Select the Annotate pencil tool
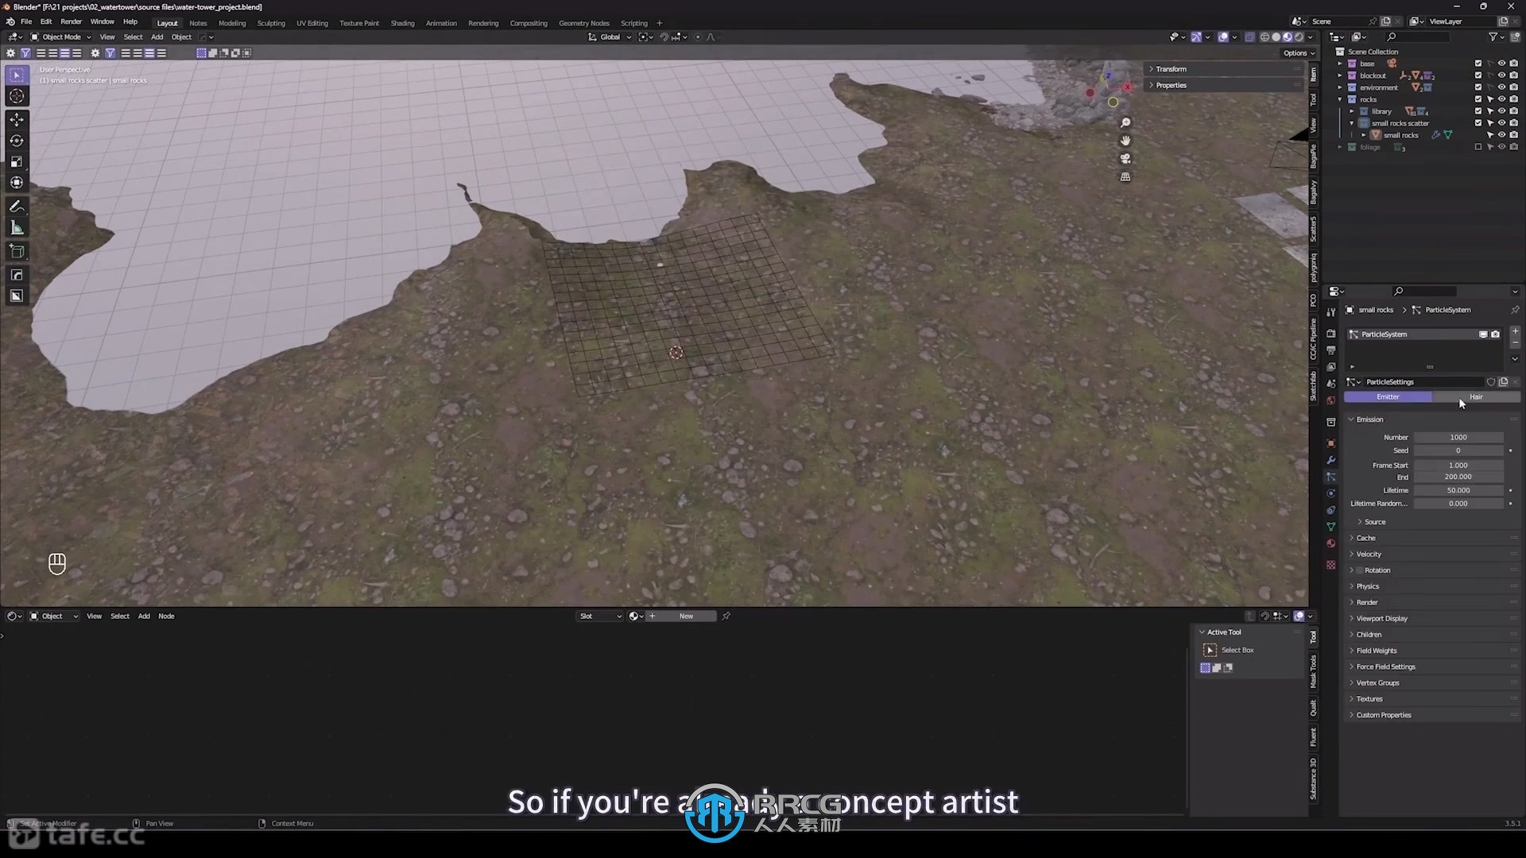The height and width of the screenshot is (858, 1526). [17, 207]
